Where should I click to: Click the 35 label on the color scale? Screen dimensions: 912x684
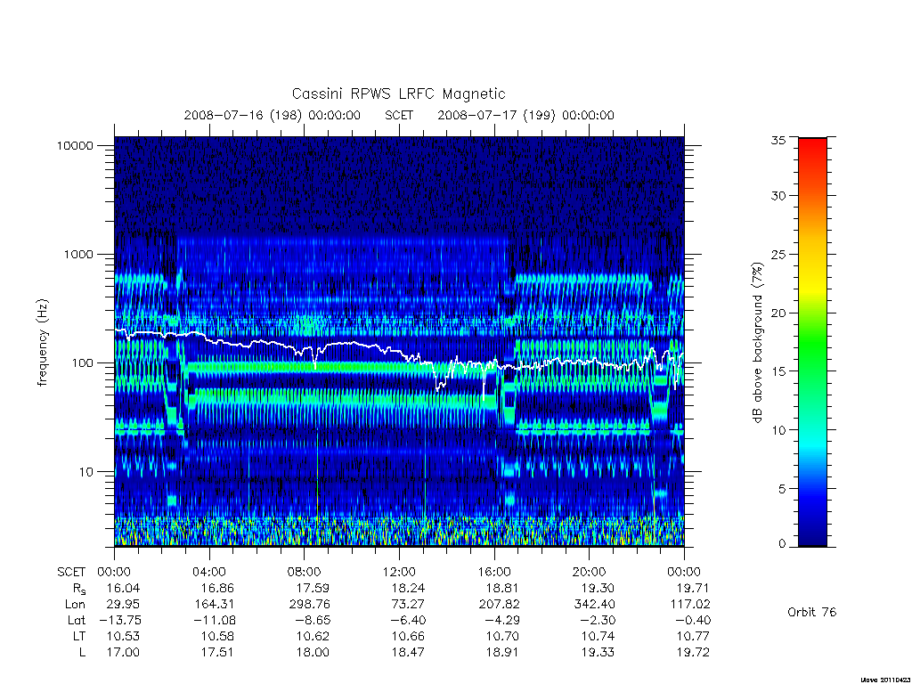click(778, 140)
